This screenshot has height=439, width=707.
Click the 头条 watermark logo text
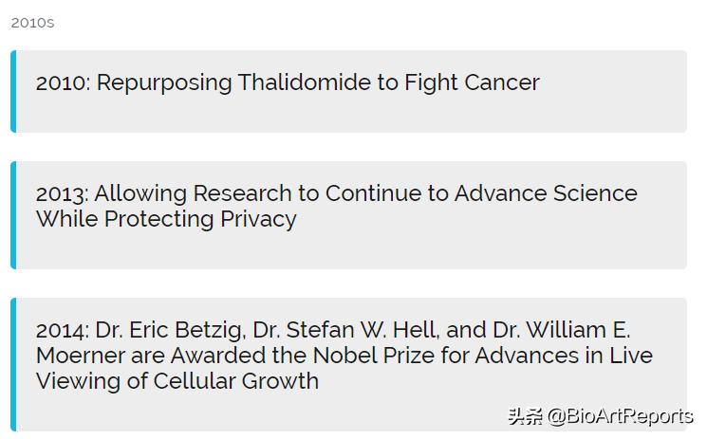pyautogui.click(x=526, y=416)
